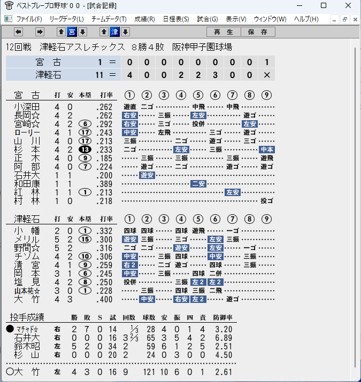Click up arrow left of 津 button
The height and width of the screenshot is (382, 361).
(x=104, y=32)
